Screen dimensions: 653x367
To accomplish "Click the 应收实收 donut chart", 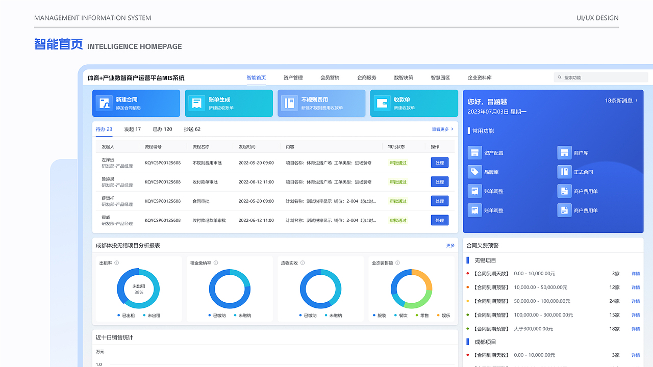I will pyautogui.click(x=320, y=289).
